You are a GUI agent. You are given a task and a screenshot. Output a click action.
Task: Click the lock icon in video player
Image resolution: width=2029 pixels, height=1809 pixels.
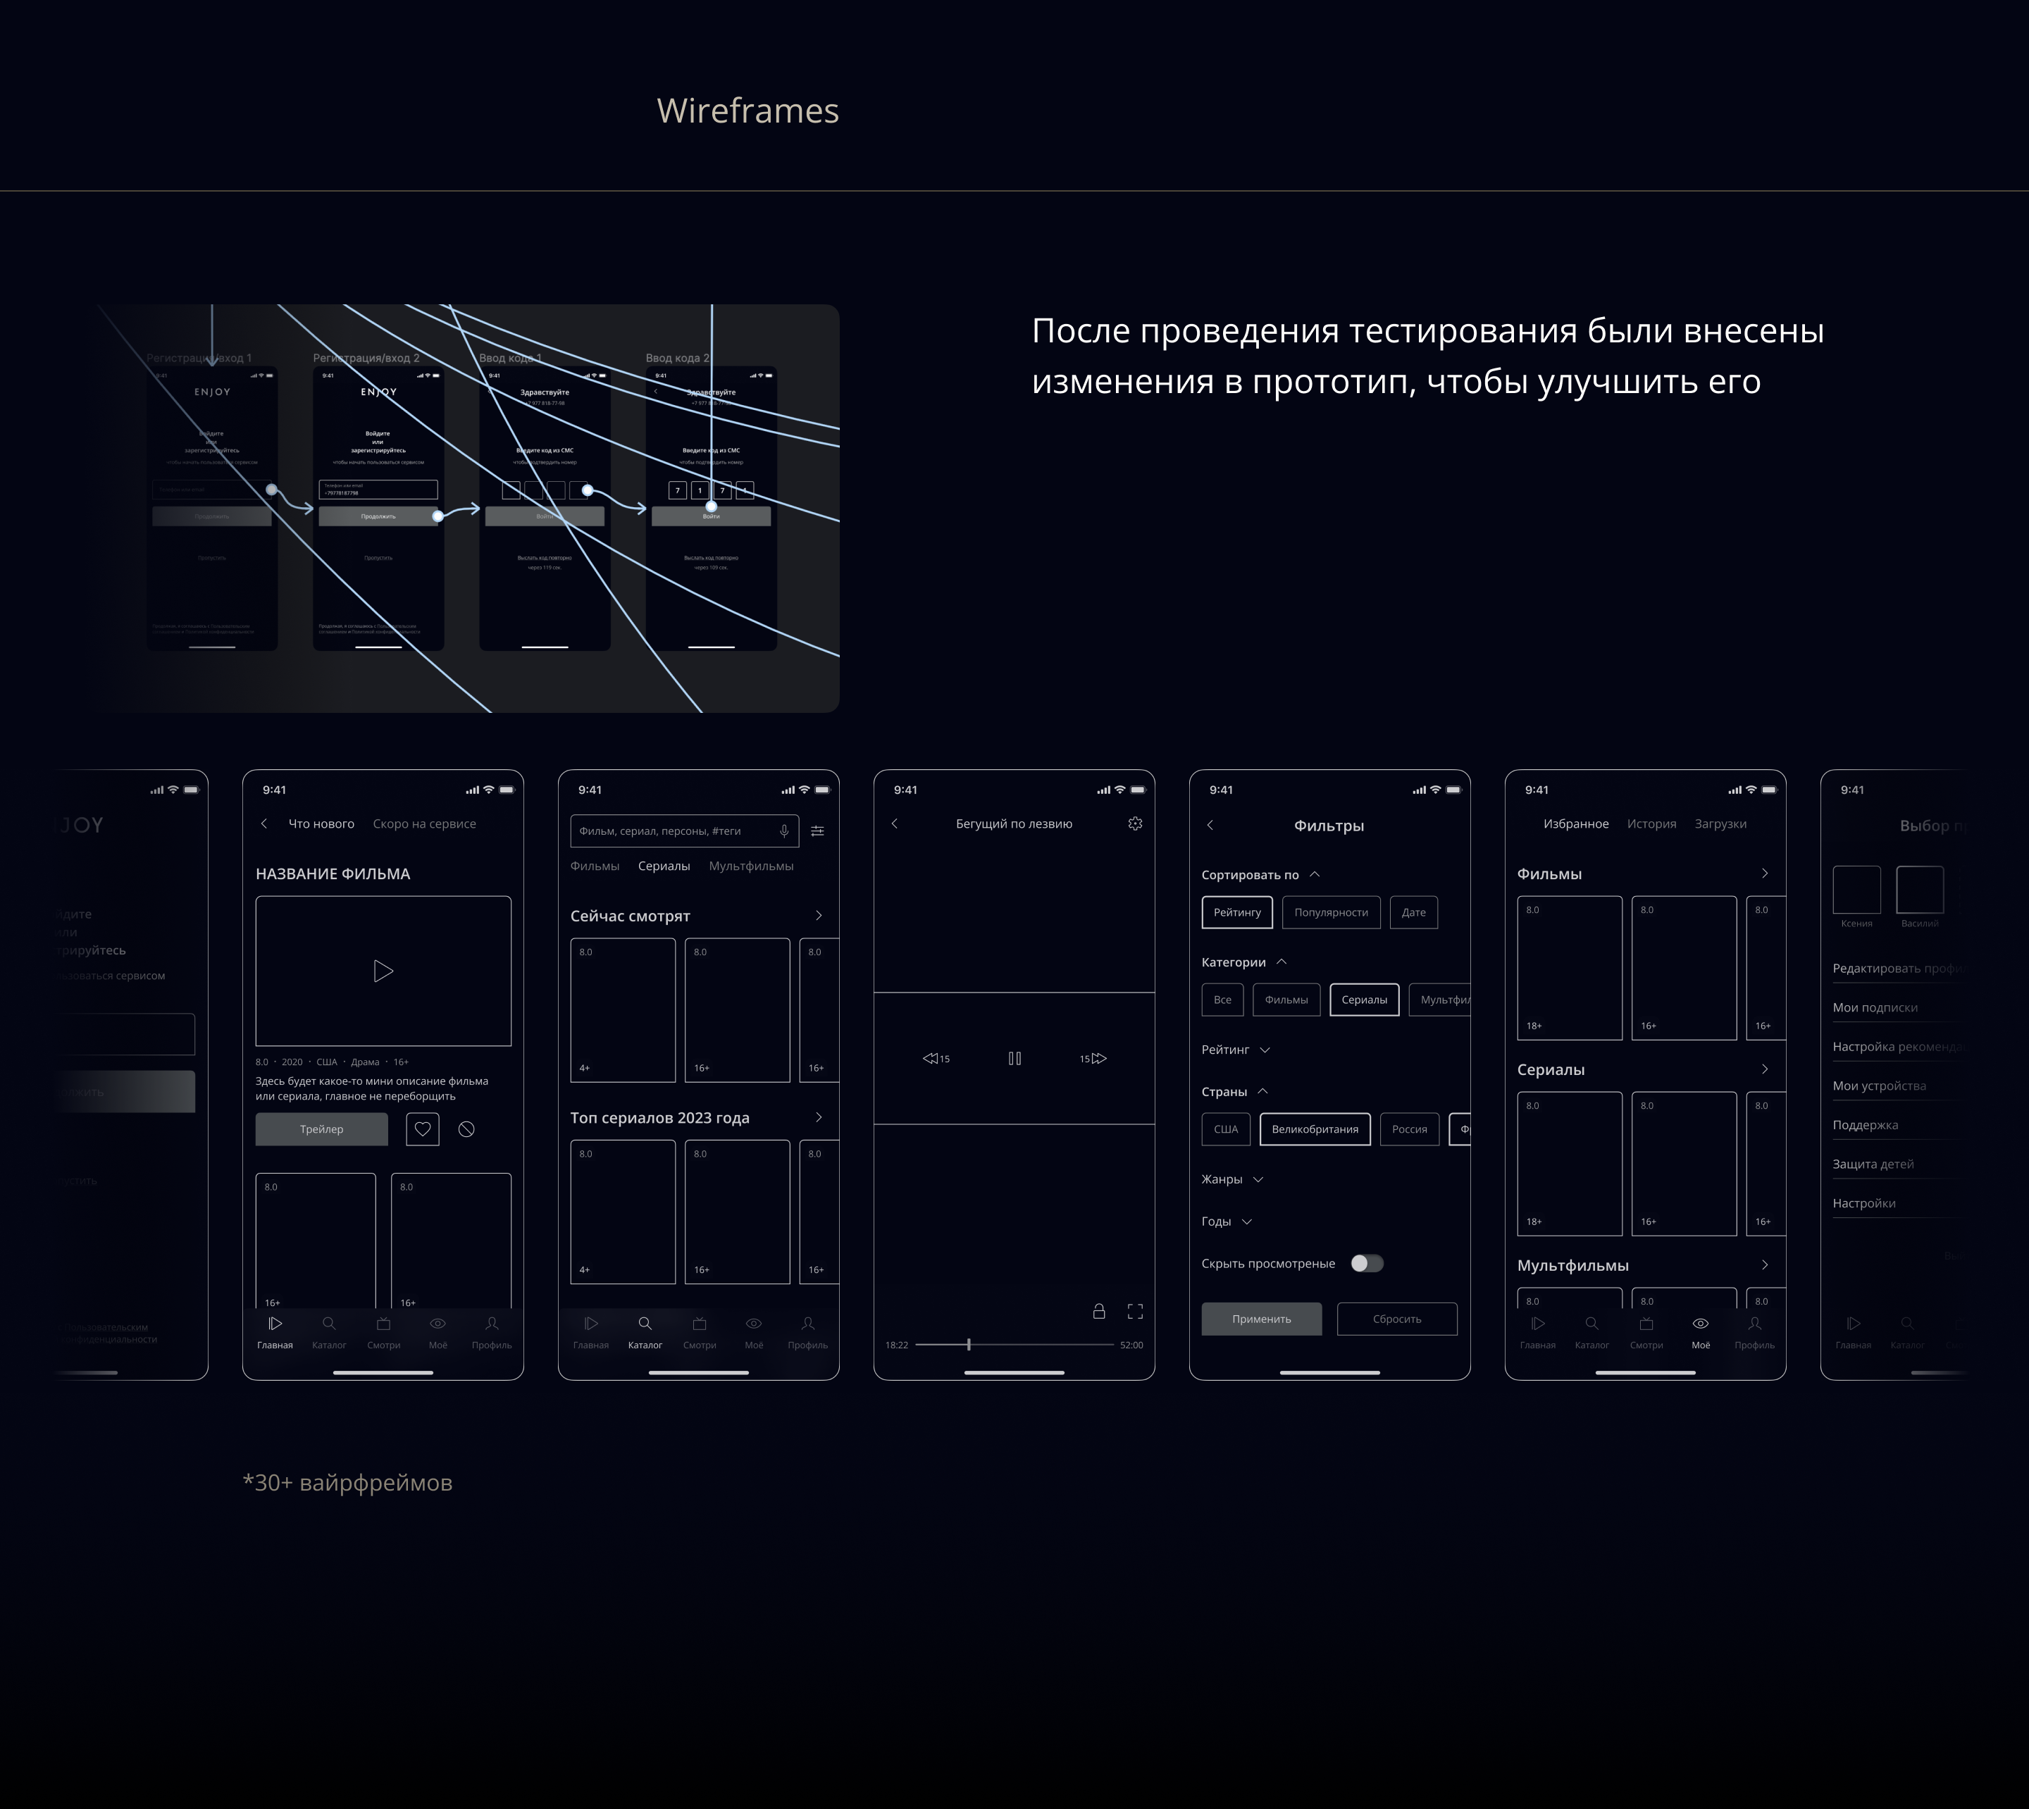[x=1098, y=1312]
